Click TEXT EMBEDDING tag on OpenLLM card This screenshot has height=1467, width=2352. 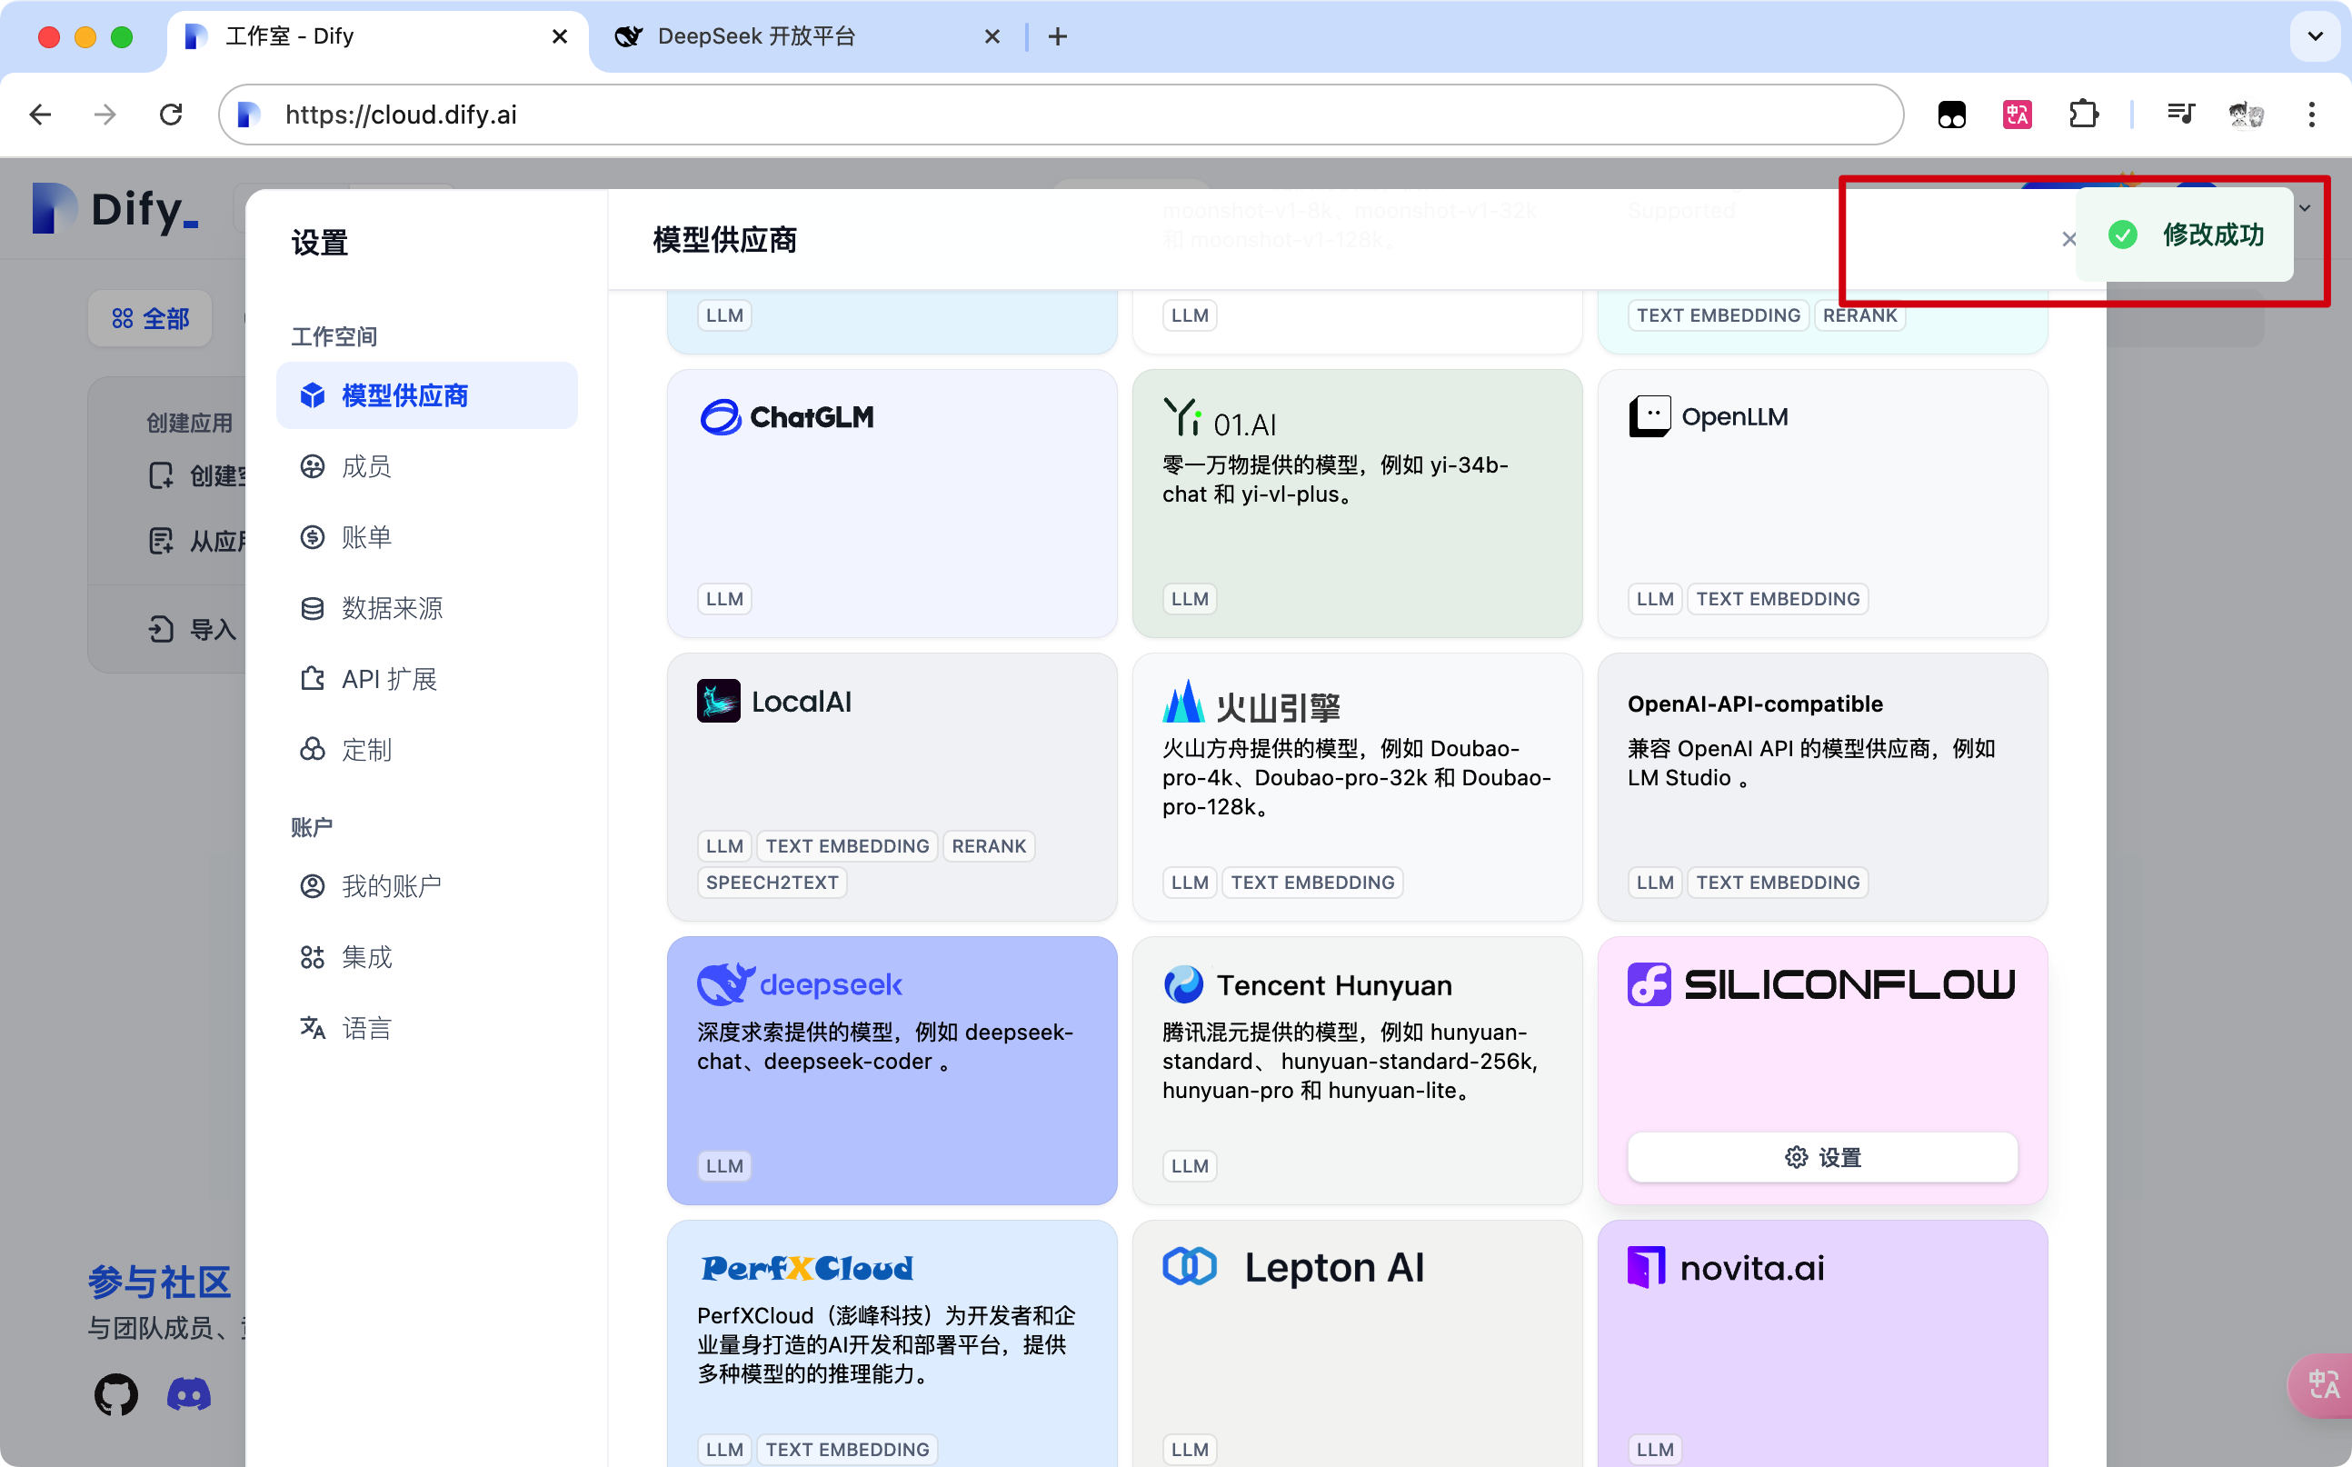[x=1777, y=599]
